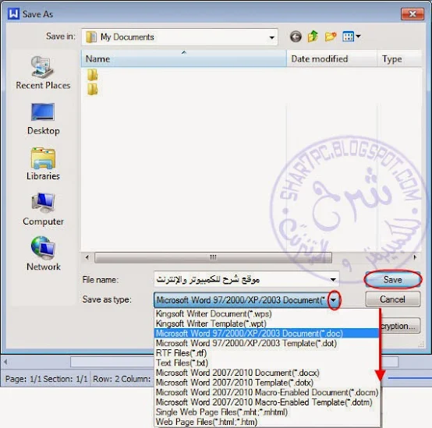
Task: Select Word 2007/2010 Document (*.docx)
Action: (x=267, y=373)
